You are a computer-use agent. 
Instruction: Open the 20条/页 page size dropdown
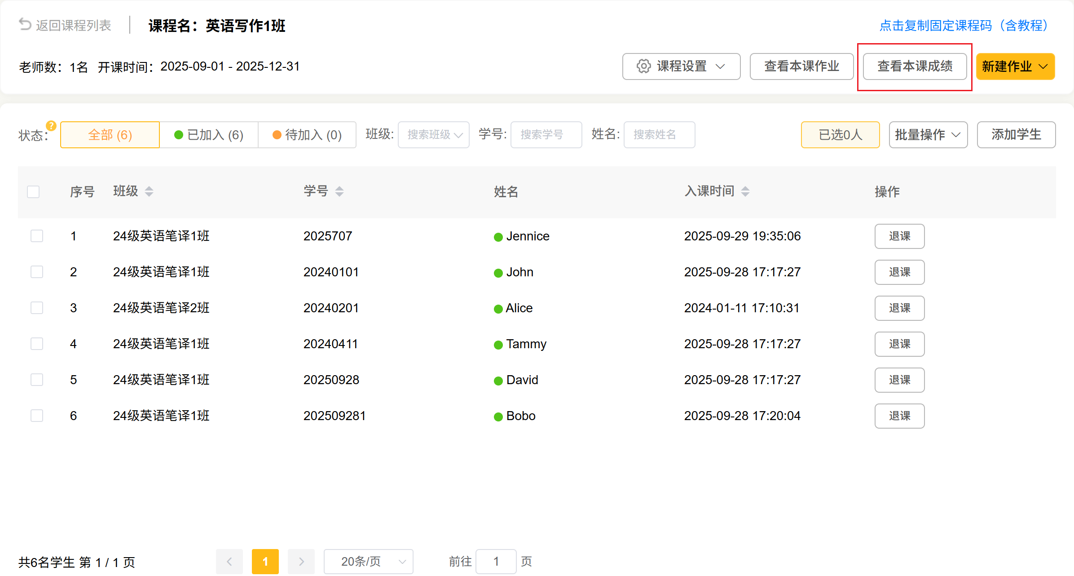tap(368, 561)
